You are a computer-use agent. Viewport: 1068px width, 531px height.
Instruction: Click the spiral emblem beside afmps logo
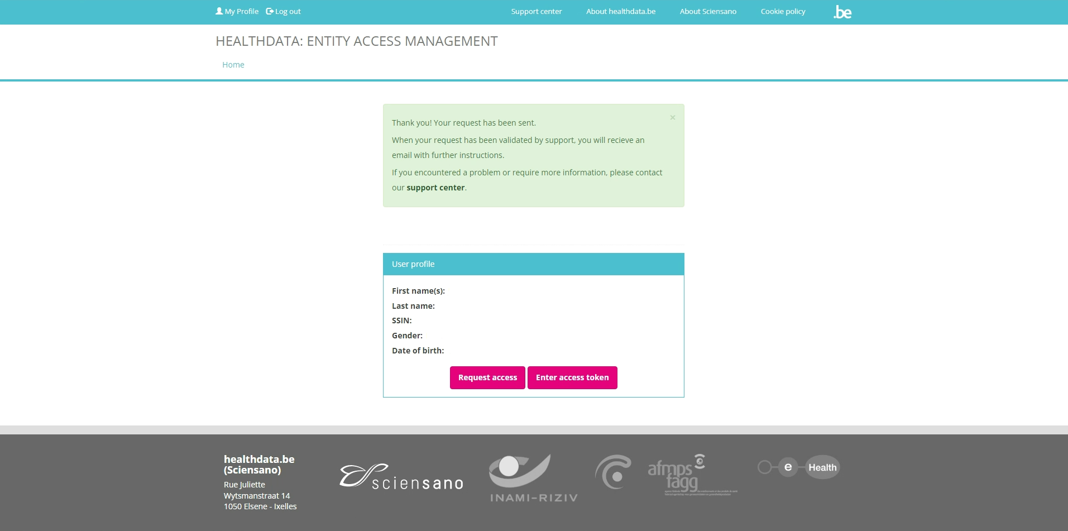coord(613,472)
